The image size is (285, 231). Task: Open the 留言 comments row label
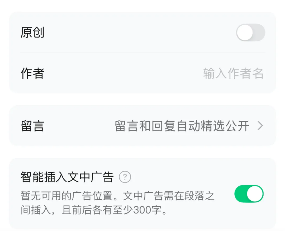click(x=32, y=126)
